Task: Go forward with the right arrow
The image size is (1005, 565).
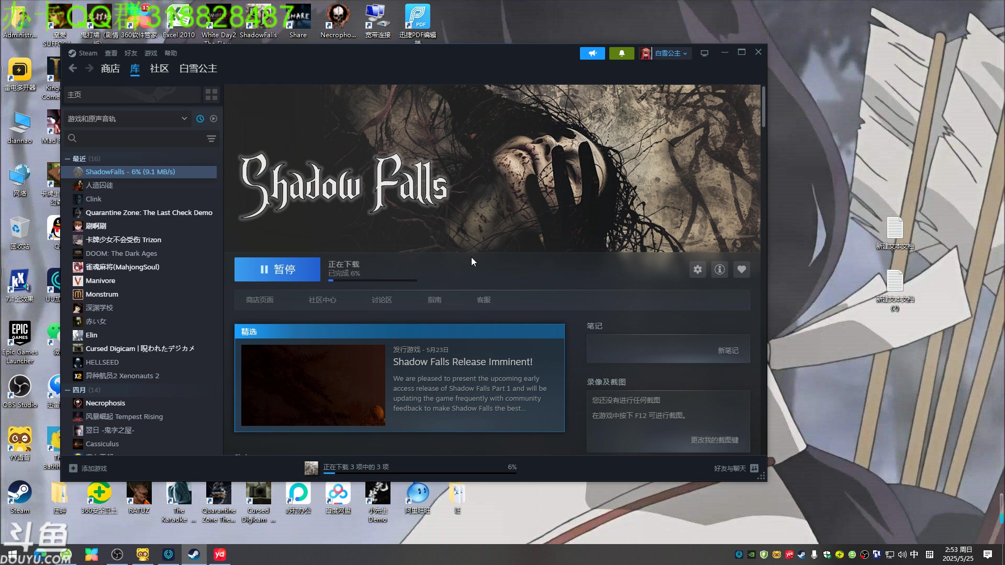Action: click(90, 69)
